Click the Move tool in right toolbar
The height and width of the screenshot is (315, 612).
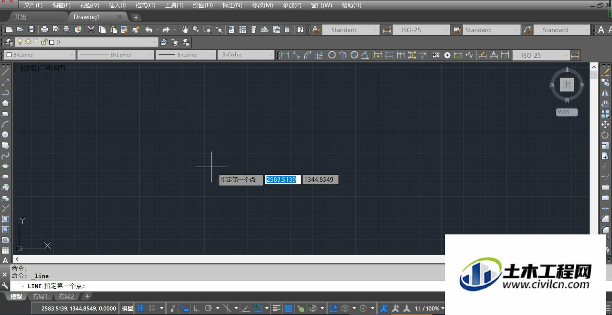605,124
